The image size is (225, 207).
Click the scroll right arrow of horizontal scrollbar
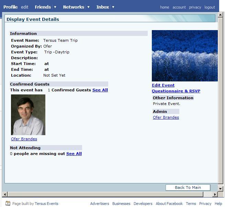[x=215, y=194]
